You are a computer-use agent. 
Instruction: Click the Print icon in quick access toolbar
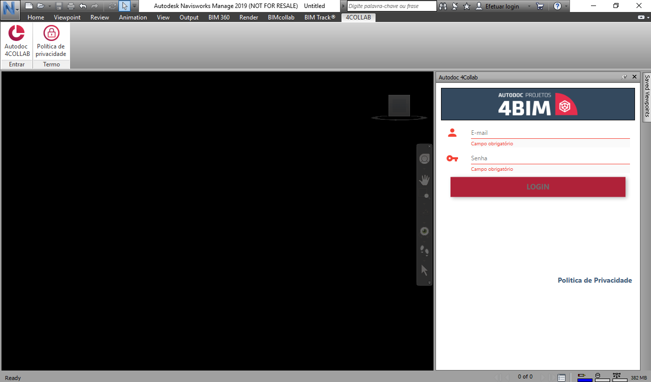pyautogui.click(x=71, y=6)
